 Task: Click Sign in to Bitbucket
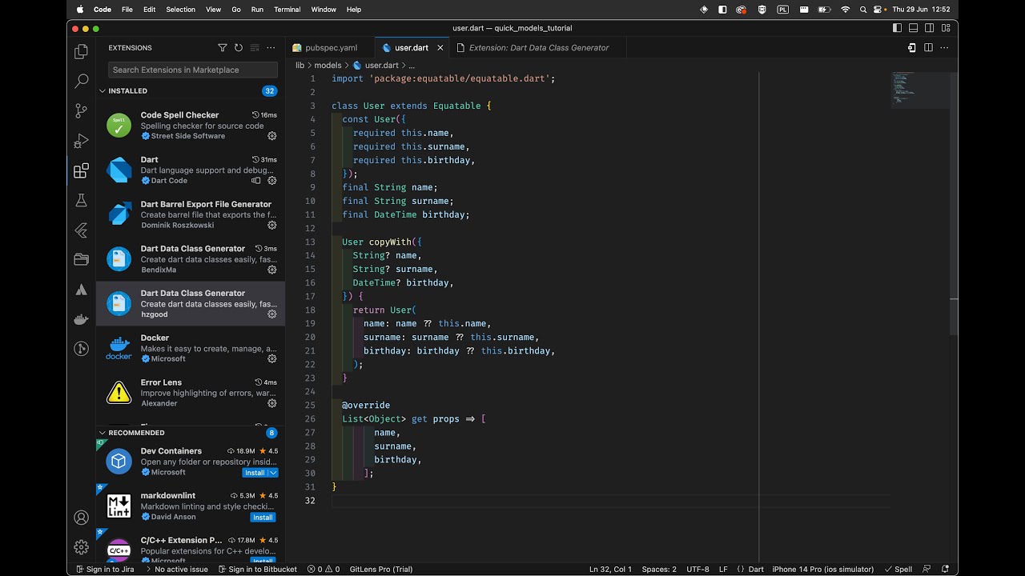[257, 570]
